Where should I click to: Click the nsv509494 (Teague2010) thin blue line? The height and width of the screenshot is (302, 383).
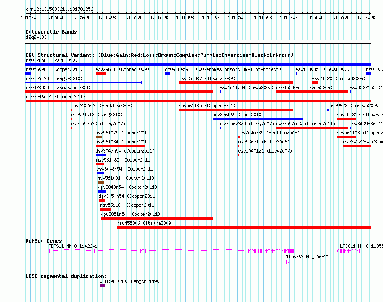coord(84,83)
